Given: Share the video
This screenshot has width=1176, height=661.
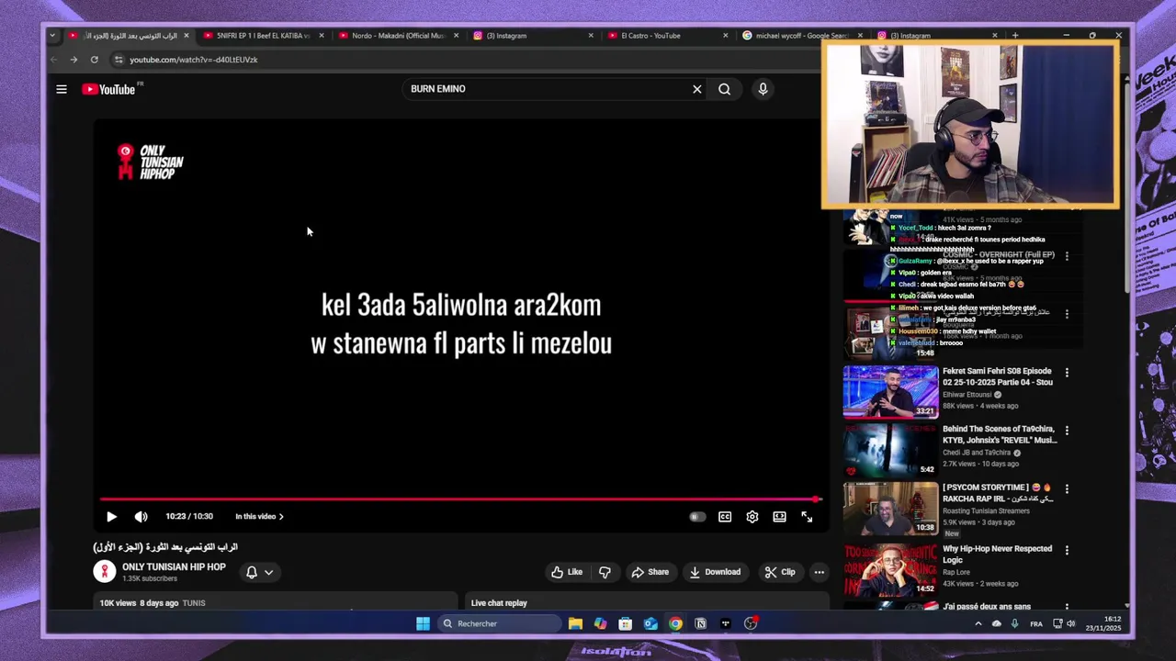Looking at the screenshot, I should [650, 572].
